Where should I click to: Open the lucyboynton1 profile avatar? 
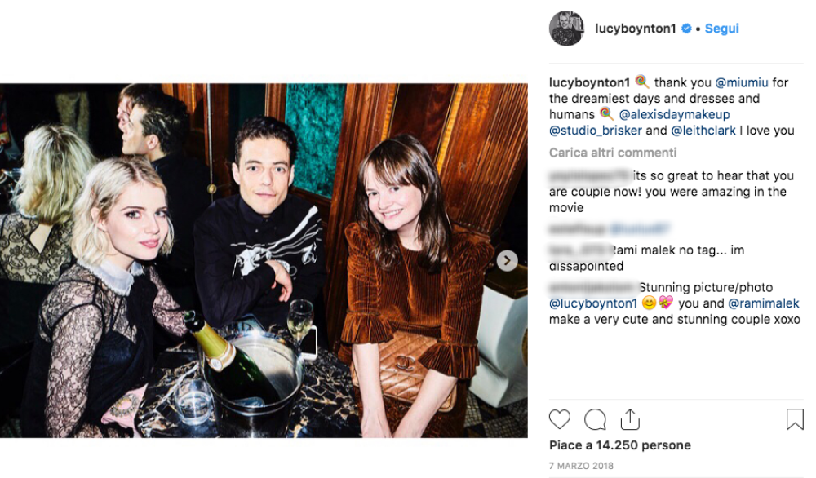(x=567, y=28)
